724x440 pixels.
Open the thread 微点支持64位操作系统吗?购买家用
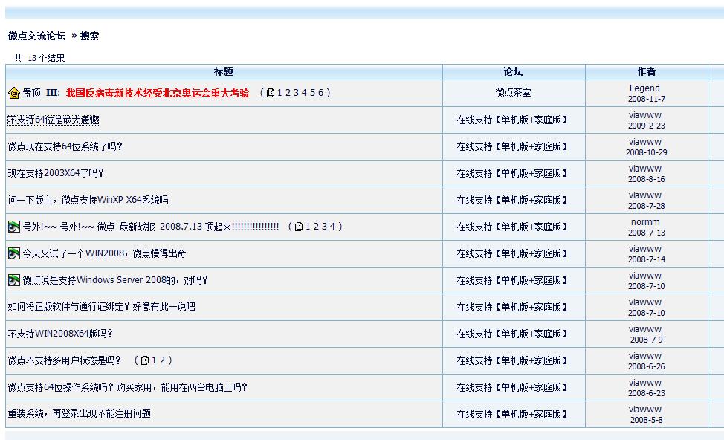128,387
